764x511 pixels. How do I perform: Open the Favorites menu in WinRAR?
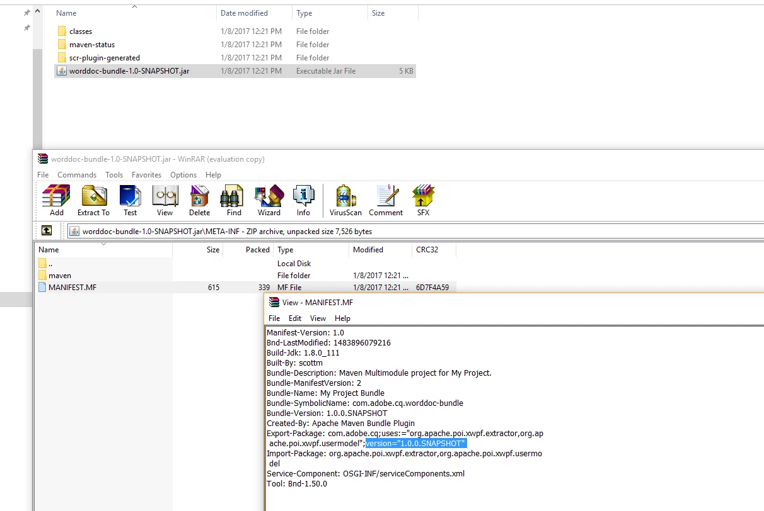click(x=147, y=175)
